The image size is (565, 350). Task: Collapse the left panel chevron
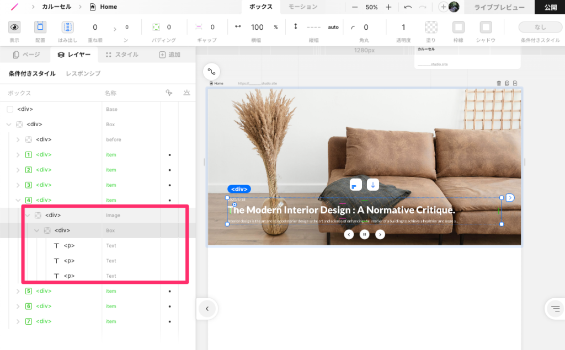click(207, 309)
